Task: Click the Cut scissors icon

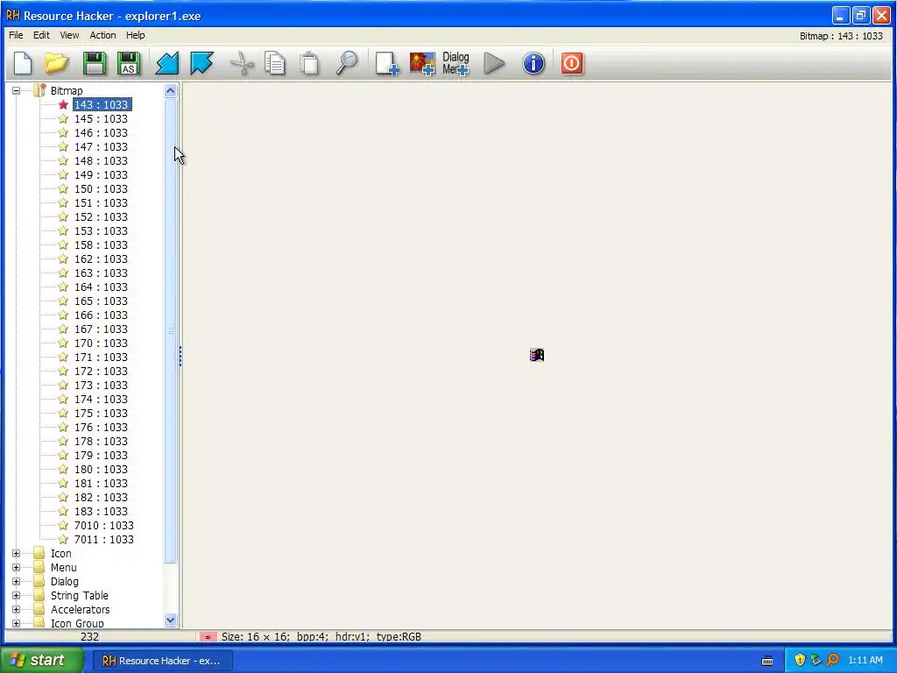Action: 242,63
